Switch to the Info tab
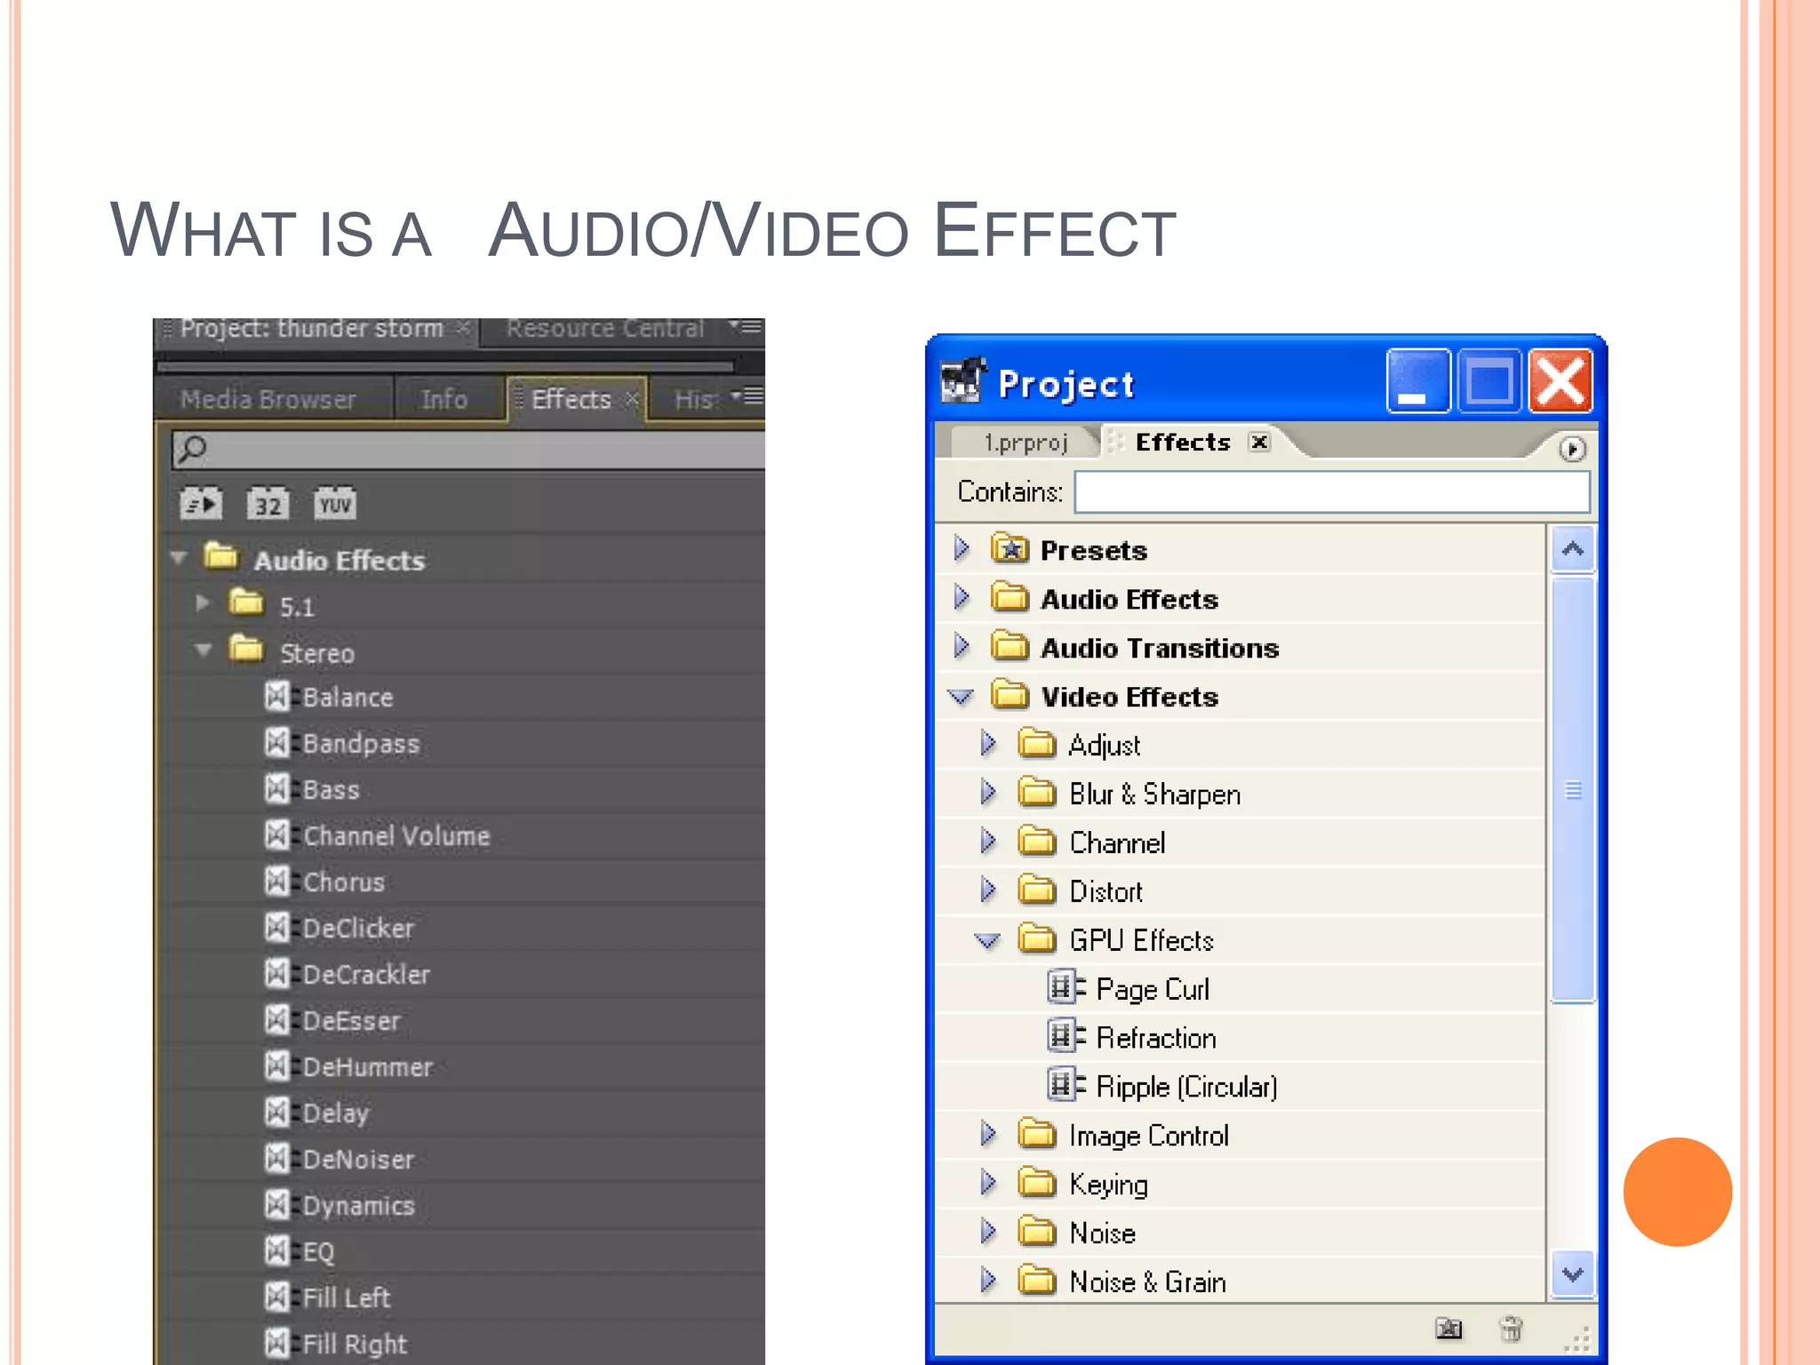 tap(444, 399)
